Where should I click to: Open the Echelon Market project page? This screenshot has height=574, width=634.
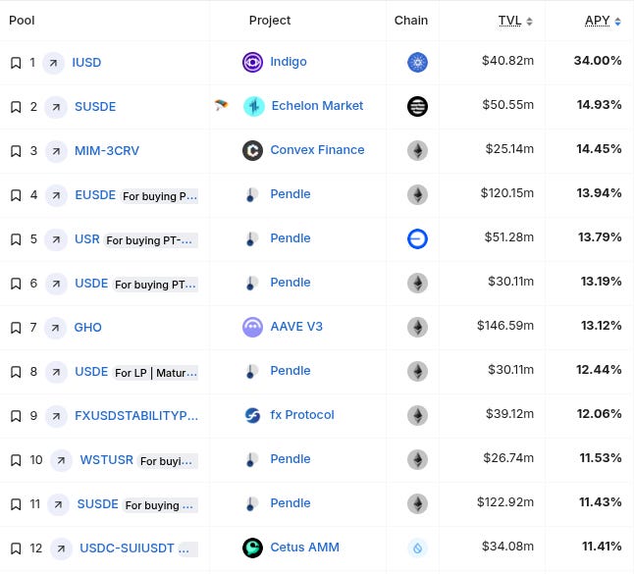pos(317,106)
